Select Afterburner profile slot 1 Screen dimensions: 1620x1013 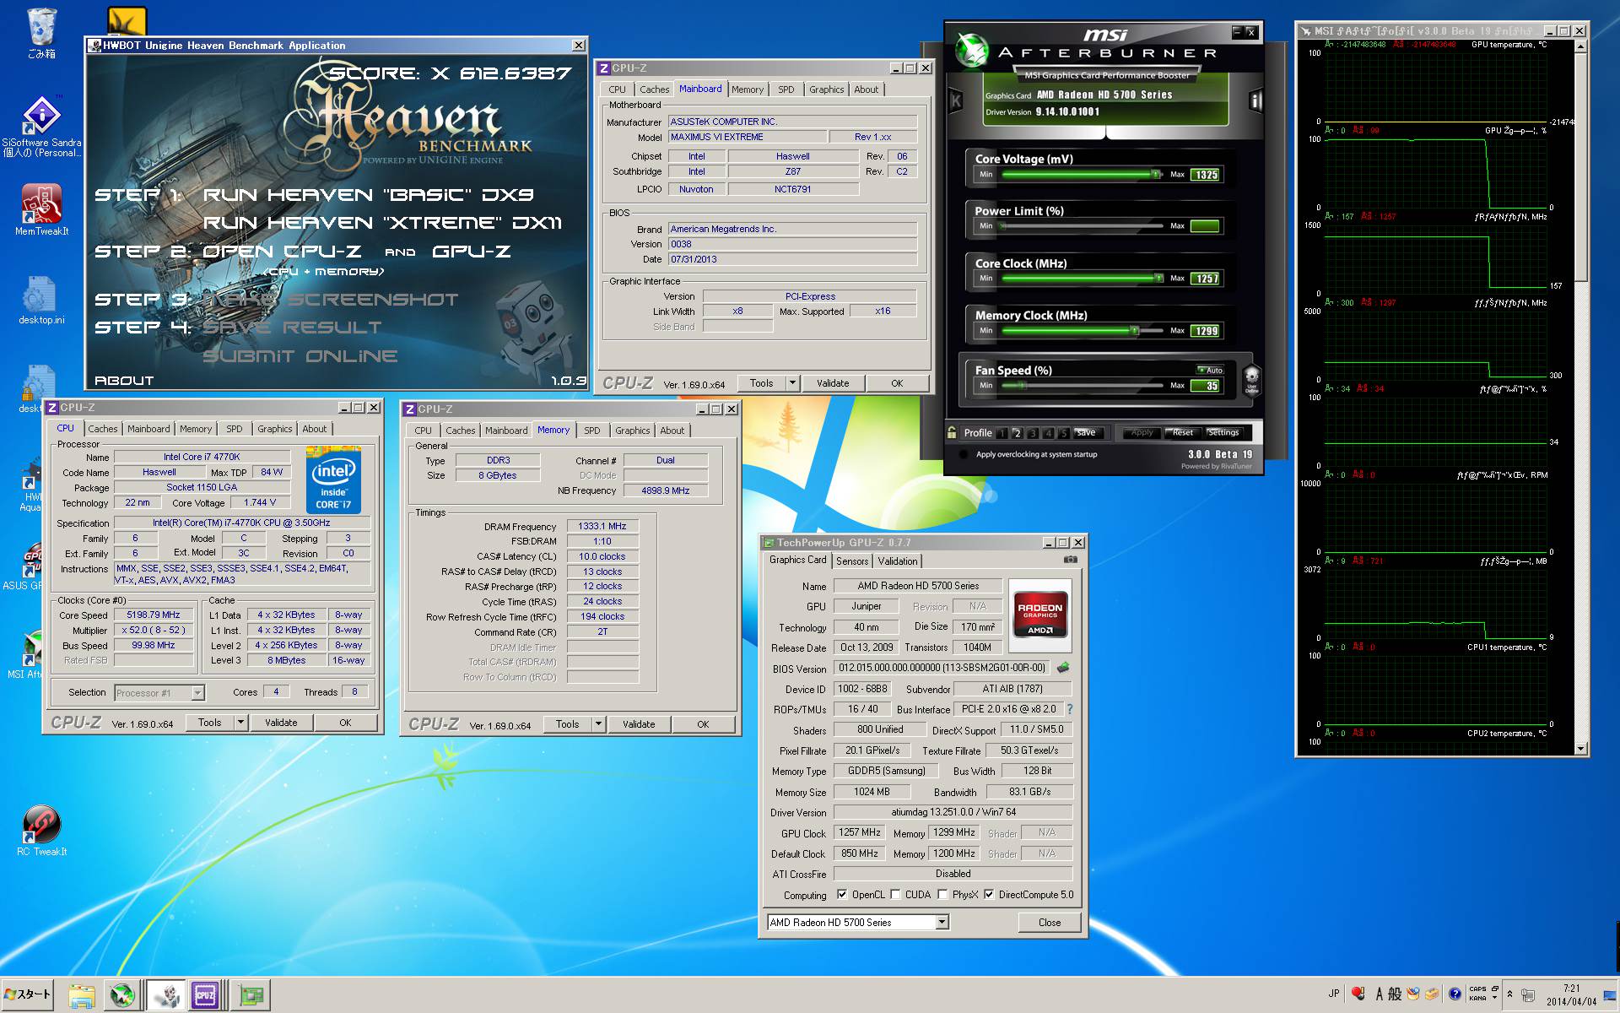[1002, 433]
